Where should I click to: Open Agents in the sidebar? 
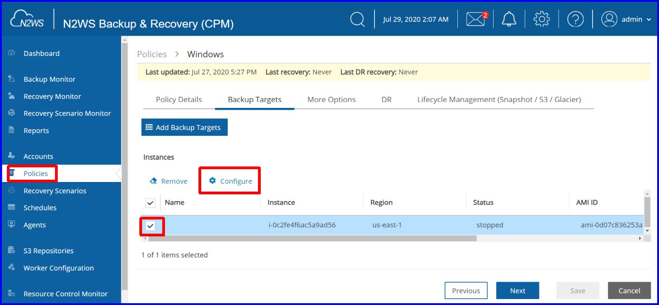pyautogui.click(x=34, y=225)
